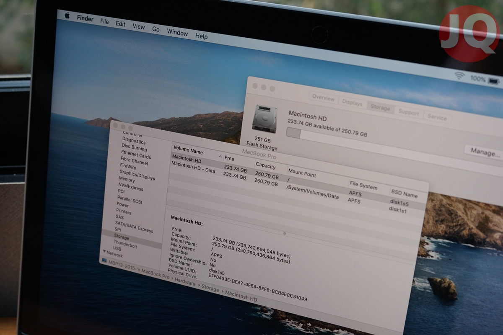Select NVMExpress in the sidebar
This screenshot has height=335, width=503.
[x=130, y=187]
